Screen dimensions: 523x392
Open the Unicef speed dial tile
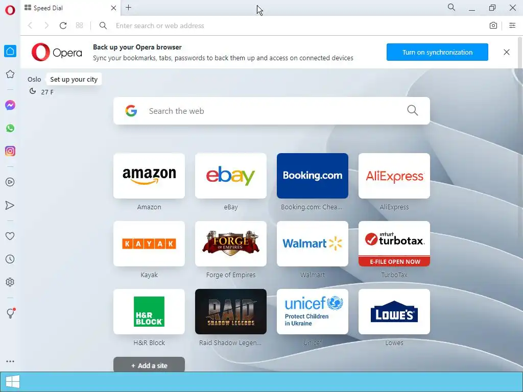[313, 312]
